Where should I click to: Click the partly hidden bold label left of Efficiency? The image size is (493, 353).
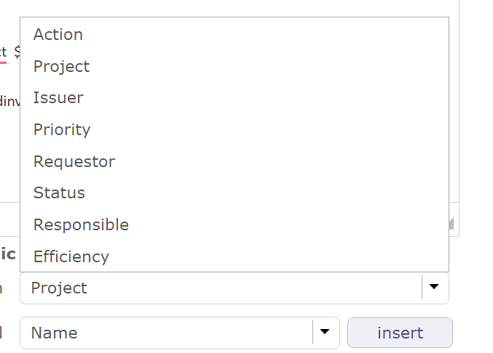8,253
